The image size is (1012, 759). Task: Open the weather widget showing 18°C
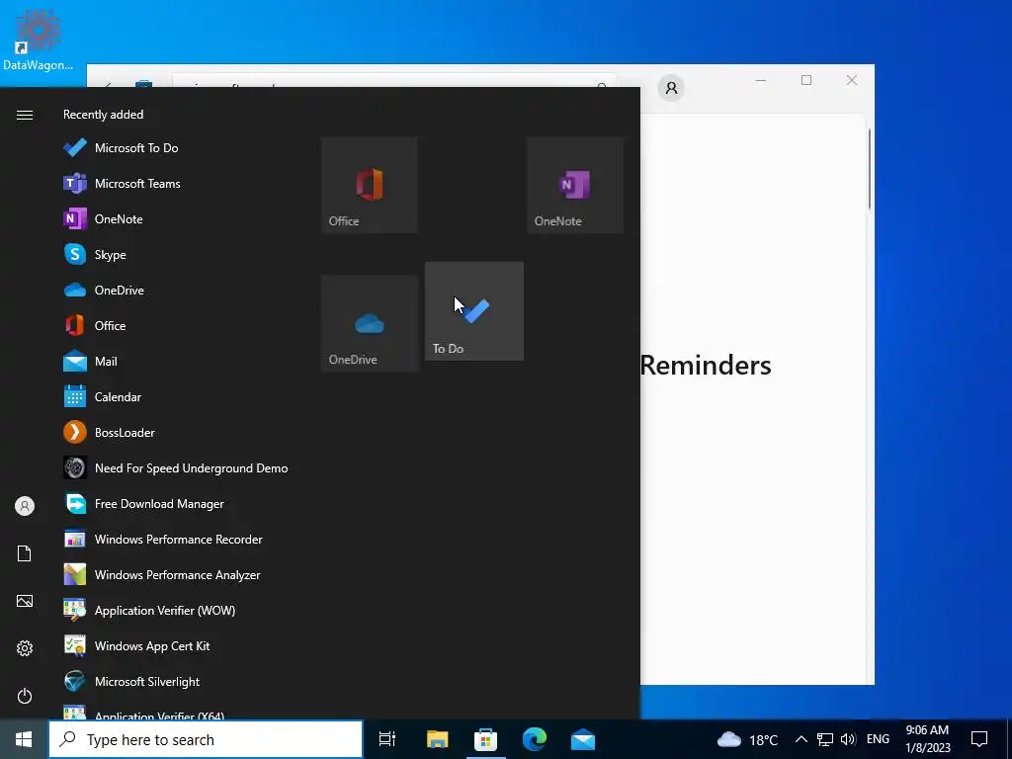click(x=747, y=739)
